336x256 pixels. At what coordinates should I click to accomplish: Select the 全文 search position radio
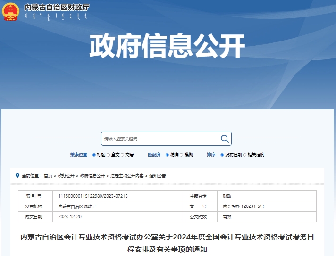pos(108,155)
